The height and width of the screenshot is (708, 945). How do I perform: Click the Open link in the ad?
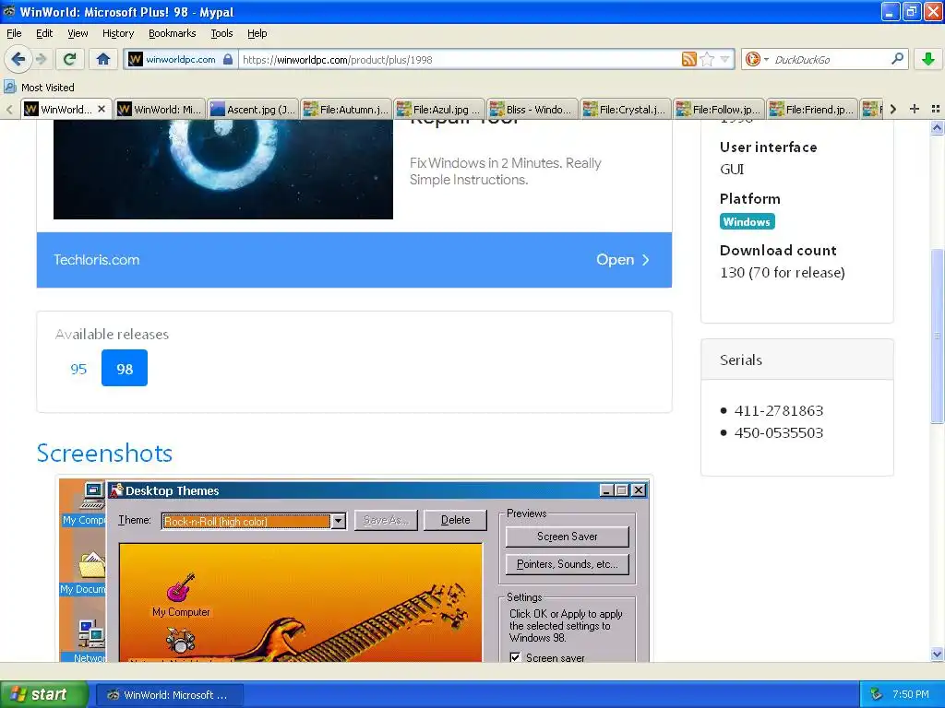click(622, 259)
